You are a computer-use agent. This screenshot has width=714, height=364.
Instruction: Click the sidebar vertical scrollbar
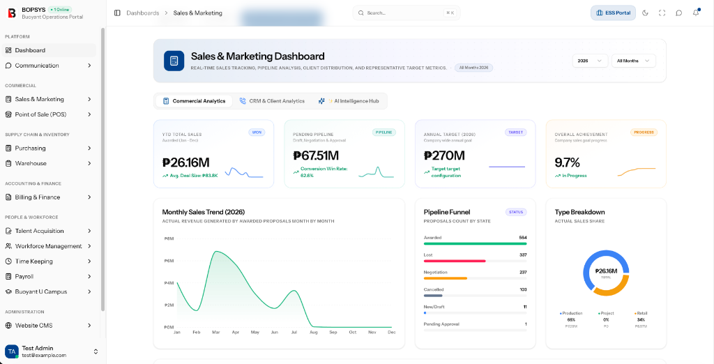(x=103, y=169)
